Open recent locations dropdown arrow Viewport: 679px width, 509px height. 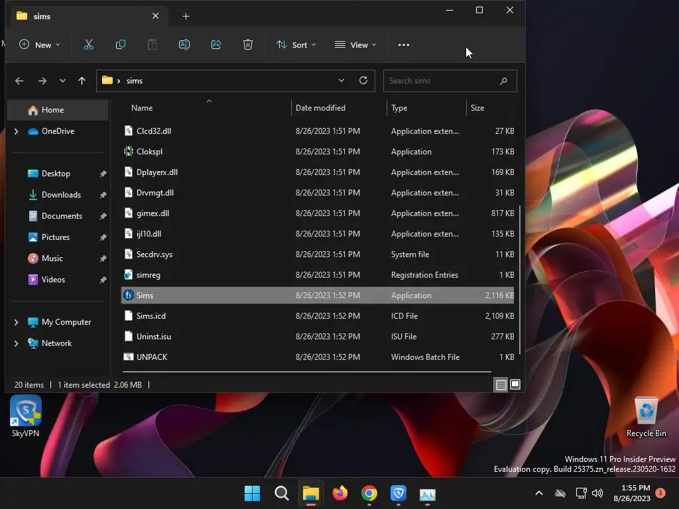(x=62, y=81)
